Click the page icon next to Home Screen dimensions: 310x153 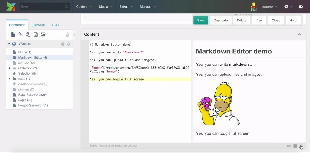(14, 52)
